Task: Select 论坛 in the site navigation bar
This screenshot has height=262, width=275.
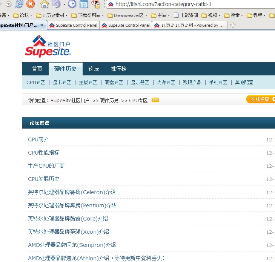Action: pyautogui.click(x=94, y=69)
